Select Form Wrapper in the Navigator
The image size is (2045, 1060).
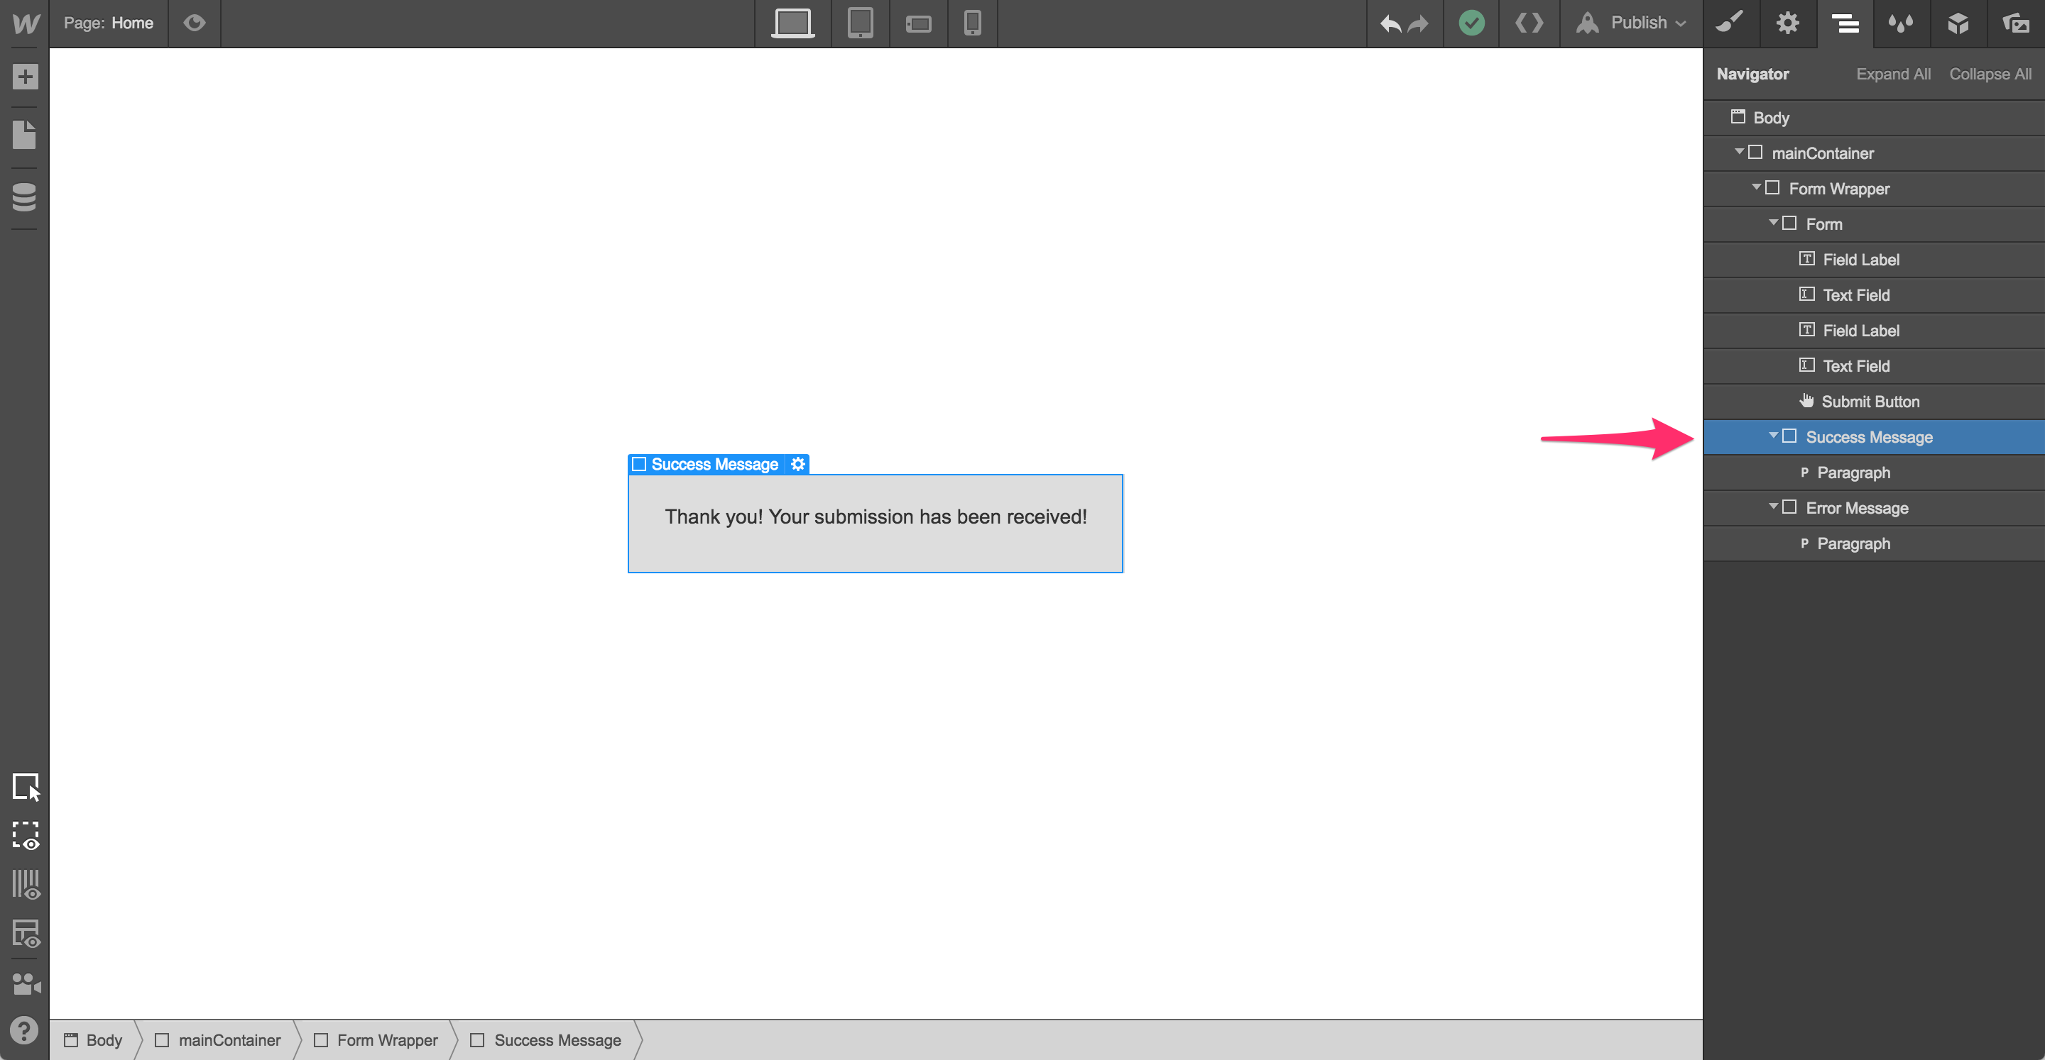(x=1874, y=189)
